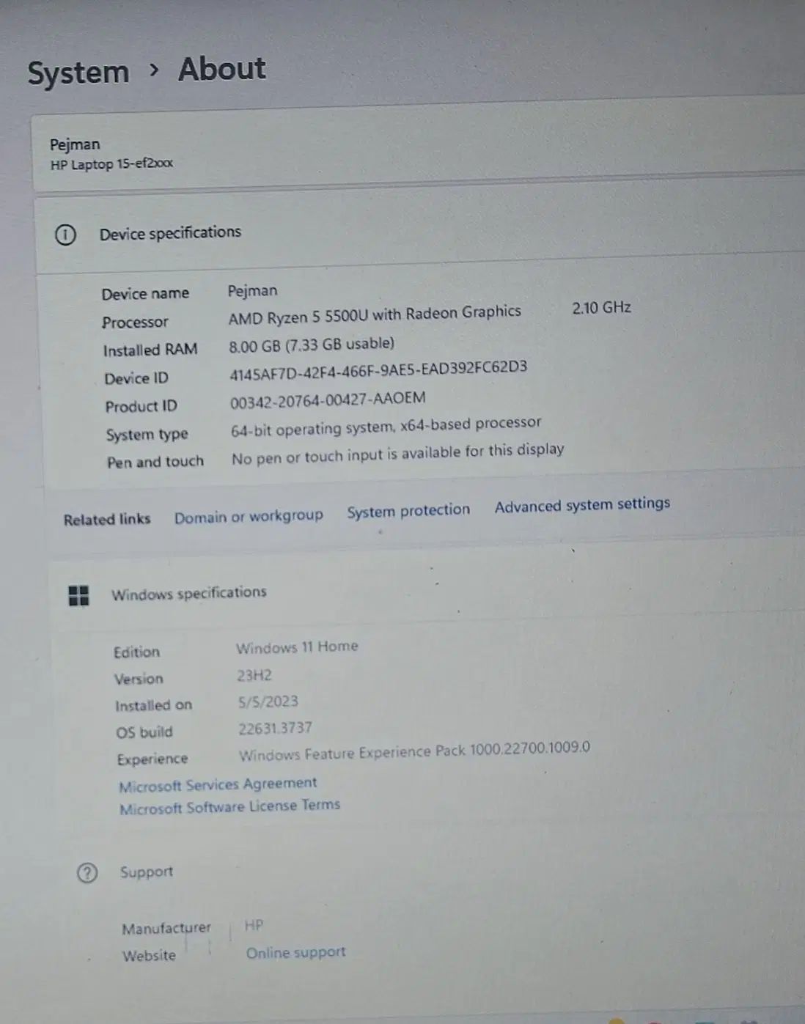Click the Windows logo icon beside Windows specifications

[x=78, y=595]
